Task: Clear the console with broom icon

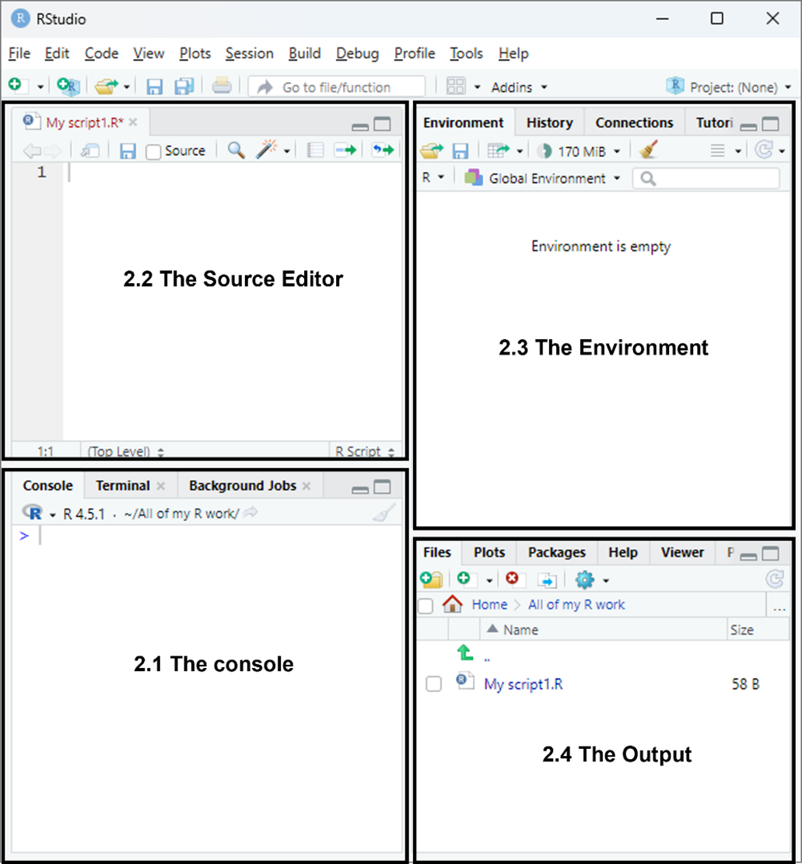Action: pyautogui.click(x=384, y=513)
